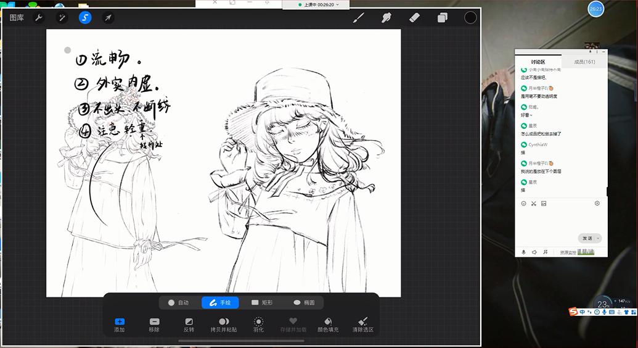The width and height of the screenshot is (638, 348).
Task: Open the 讨论区 discussion tab
Action: tap(538, 62)
